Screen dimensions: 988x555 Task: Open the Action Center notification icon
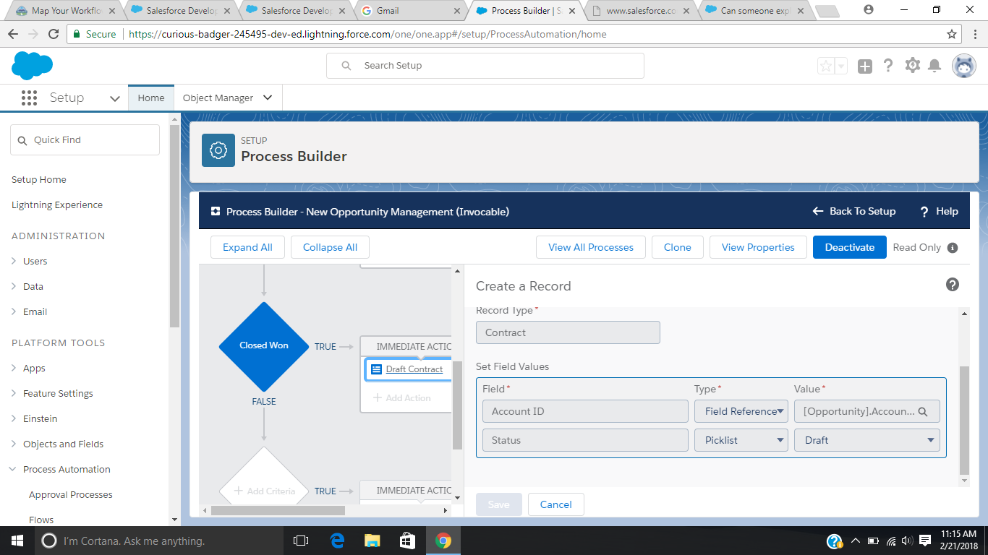pos(925,541)
